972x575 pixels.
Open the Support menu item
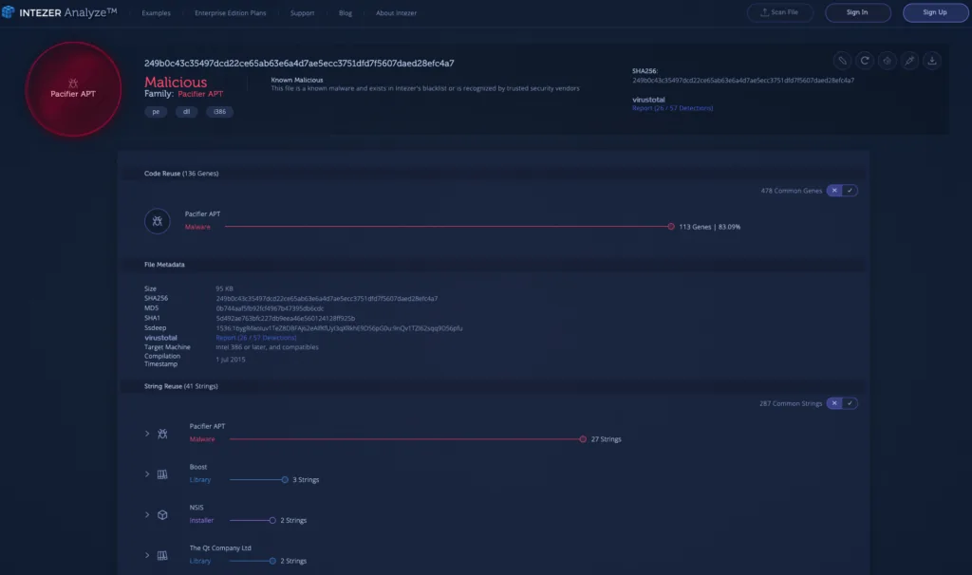[x=303, y=13]
